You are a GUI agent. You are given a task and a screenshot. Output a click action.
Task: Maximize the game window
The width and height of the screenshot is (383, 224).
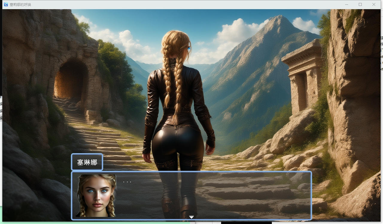pyautogui.click(x=360, y=4)
